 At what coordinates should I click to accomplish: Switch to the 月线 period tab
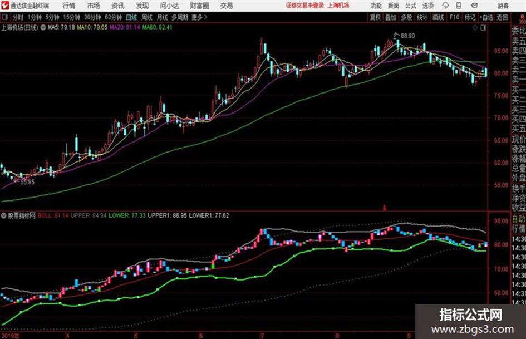[162, 17]
